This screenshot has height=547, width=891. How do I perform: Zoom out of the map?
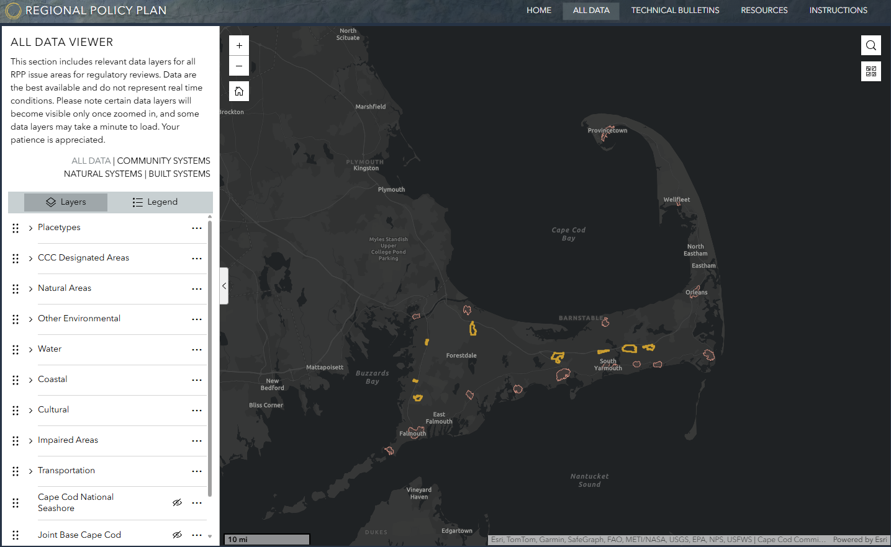239,66
